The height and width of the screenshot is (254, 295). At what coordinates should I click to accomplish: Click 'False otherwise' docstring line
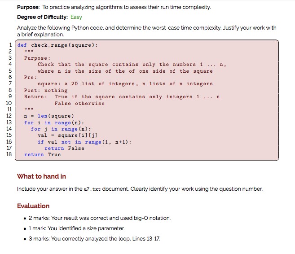pos(79,103)
